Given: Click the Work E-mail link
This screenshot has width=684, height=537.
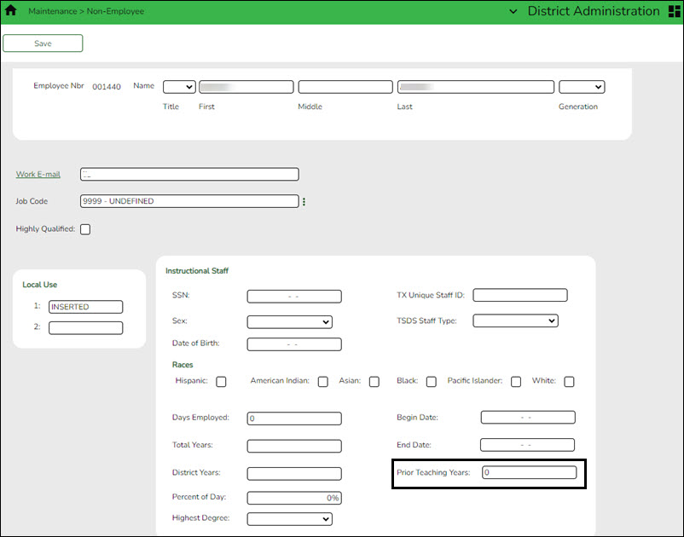Looking at the screenshot, I should (38, 175).
